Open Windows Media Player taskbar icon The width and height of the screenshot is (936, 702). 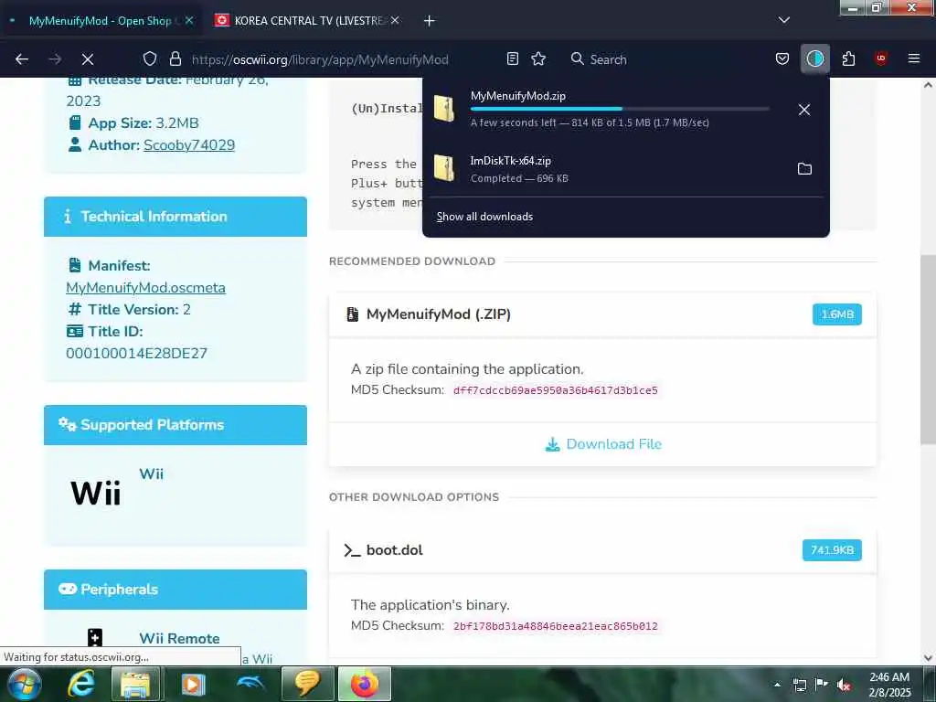[x=193, y=684]
